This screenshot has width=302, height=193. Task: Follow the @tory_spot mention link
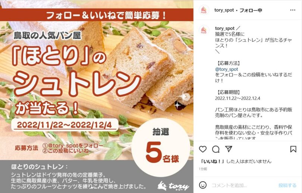click(x=227, y=69)
